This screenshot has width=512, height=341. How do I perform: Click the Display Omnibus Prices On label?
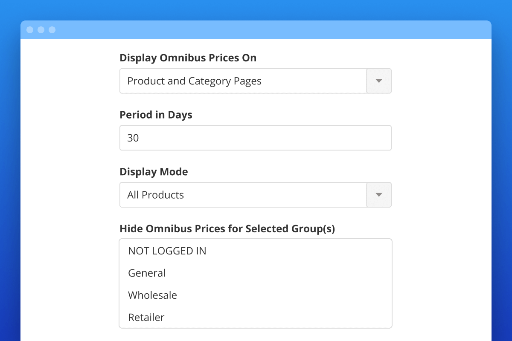[188, 58]
